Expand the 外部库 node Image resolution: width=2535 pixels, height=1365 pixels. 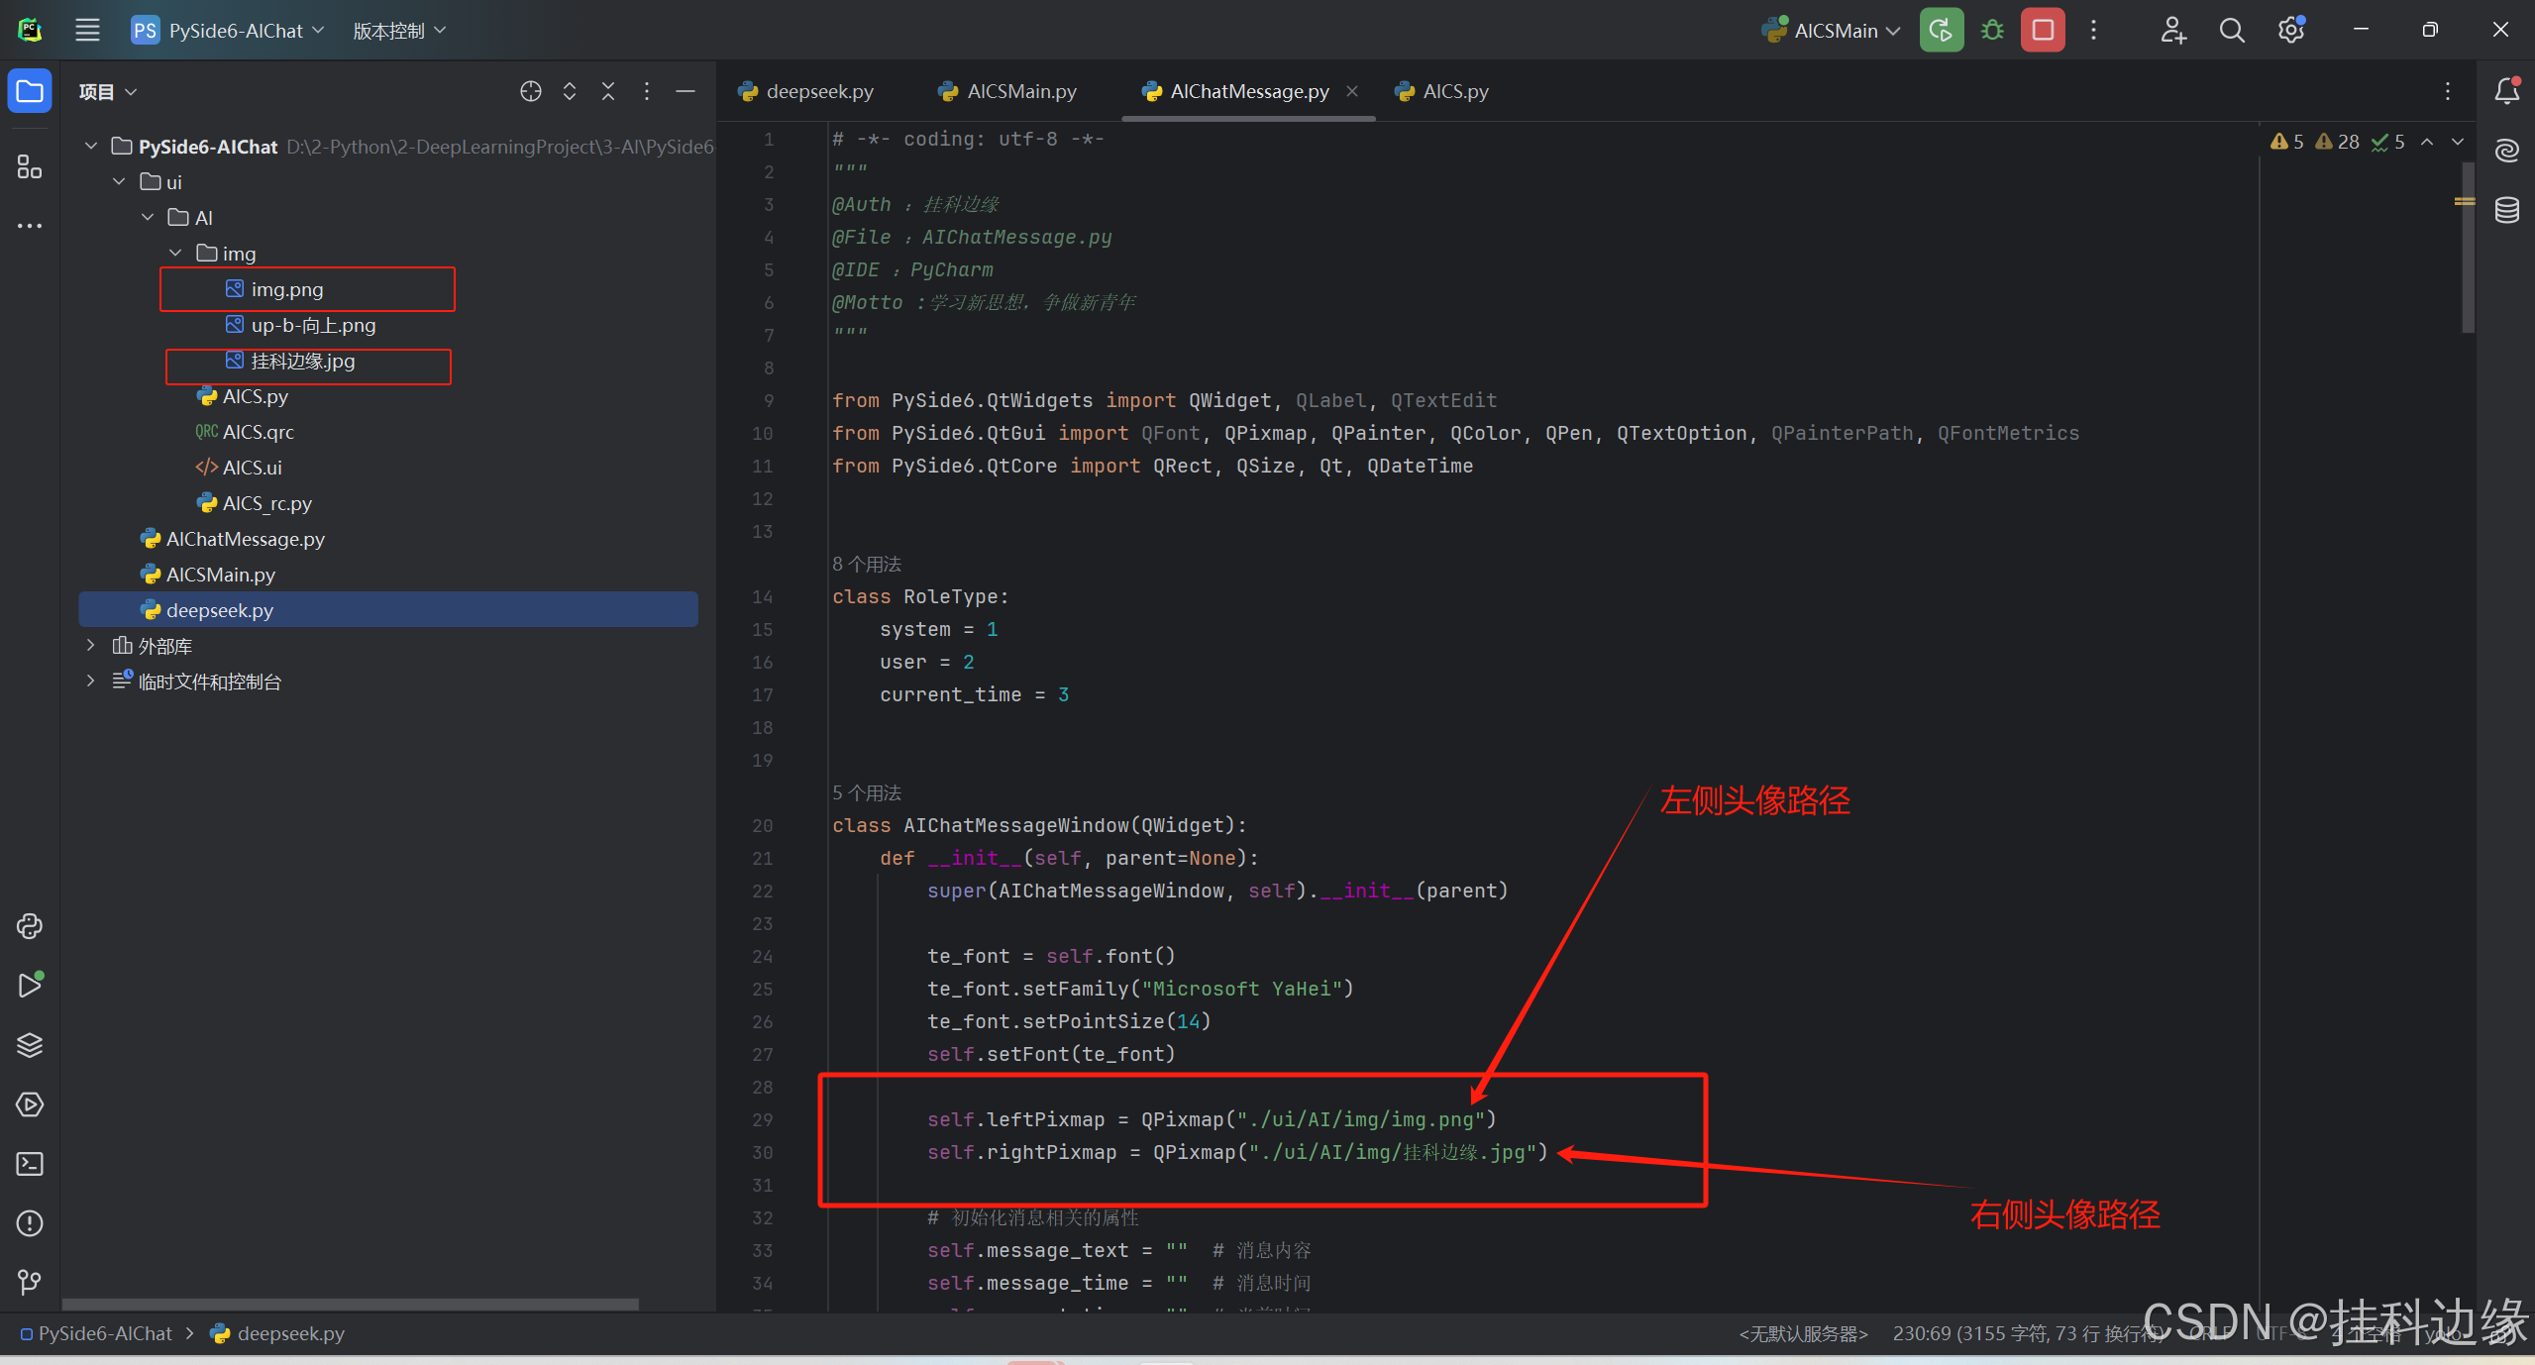tap(91, 646)
